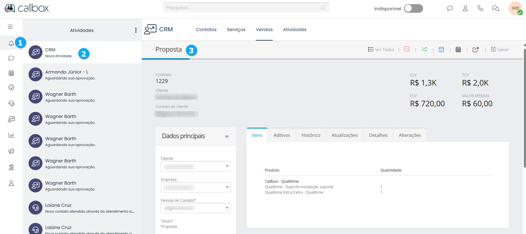Open the sidebar calendar icon
Viewport: 526px width, 234px height.
tap(11, 73)
